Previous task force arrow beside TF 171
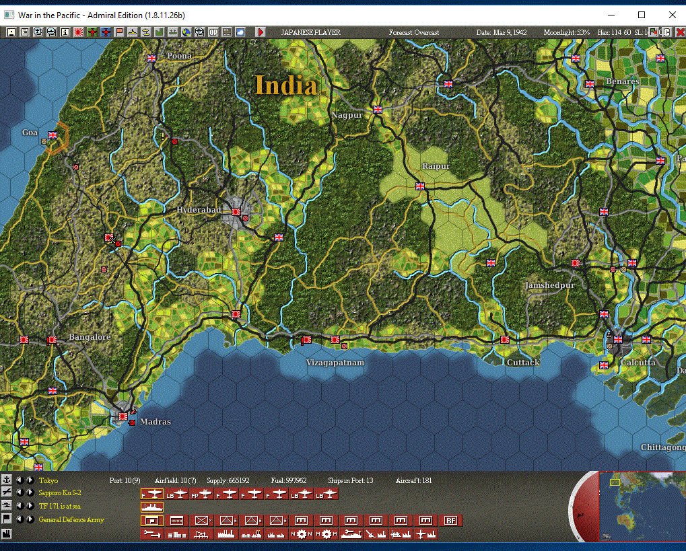 pos(20,506)
